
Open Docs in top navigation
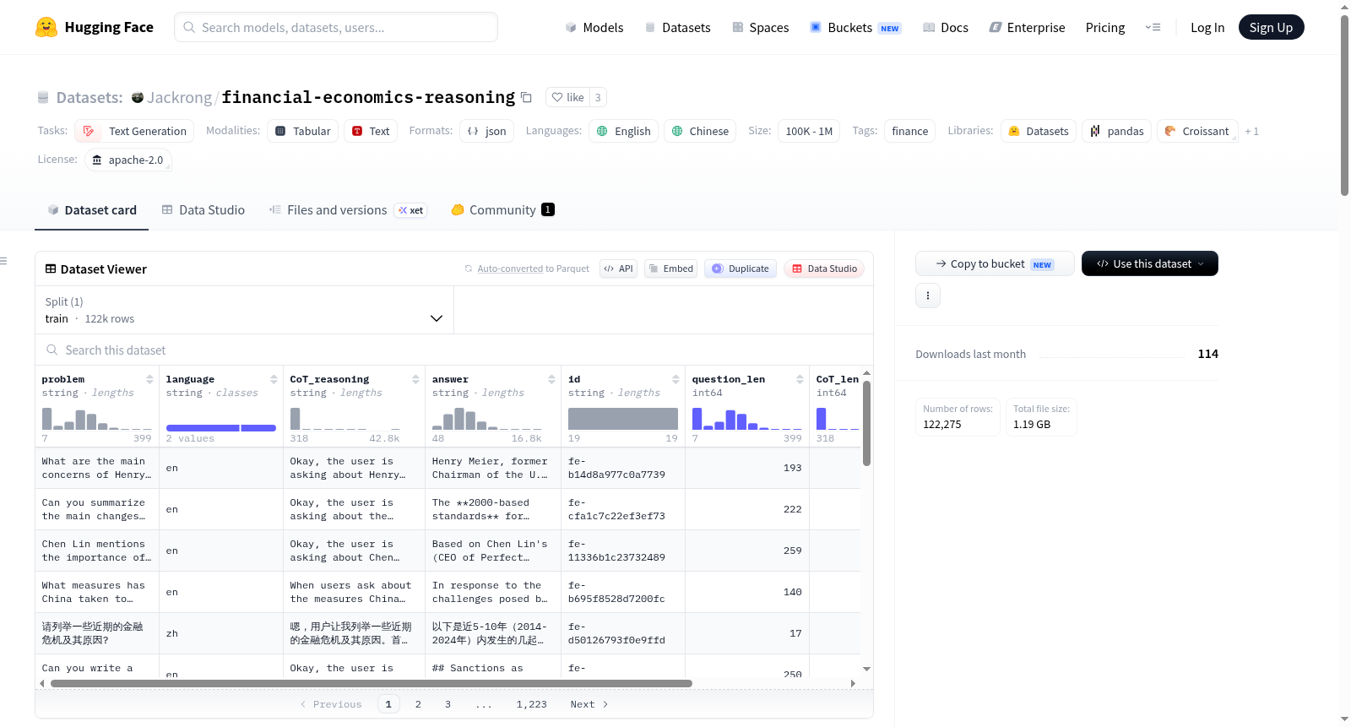[x=946, y=27]
